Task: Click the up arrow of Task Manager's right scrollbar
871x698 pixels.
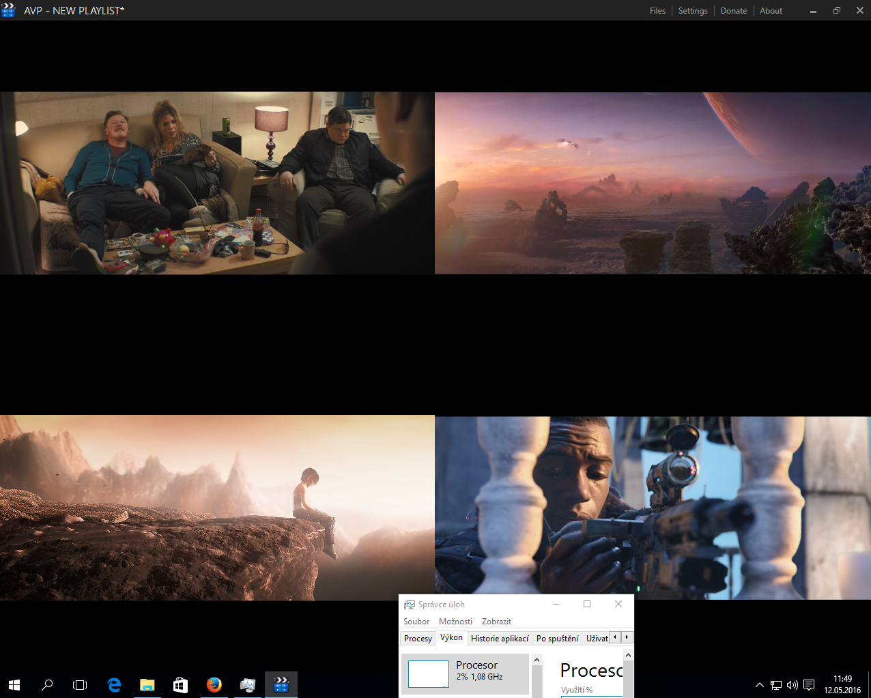Action: point(629,655)
